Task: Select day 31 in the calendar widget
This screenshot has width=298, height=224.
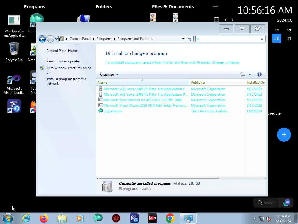Action: coord(289,38)
